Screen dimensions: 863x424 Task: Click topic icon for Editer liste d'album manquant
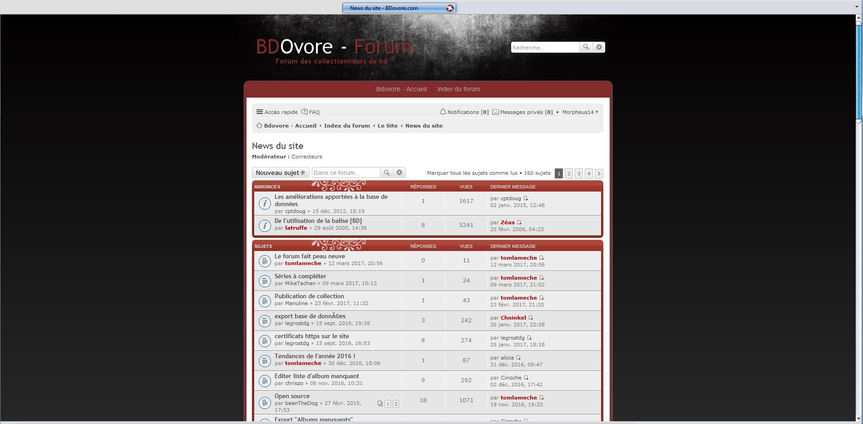265,381
